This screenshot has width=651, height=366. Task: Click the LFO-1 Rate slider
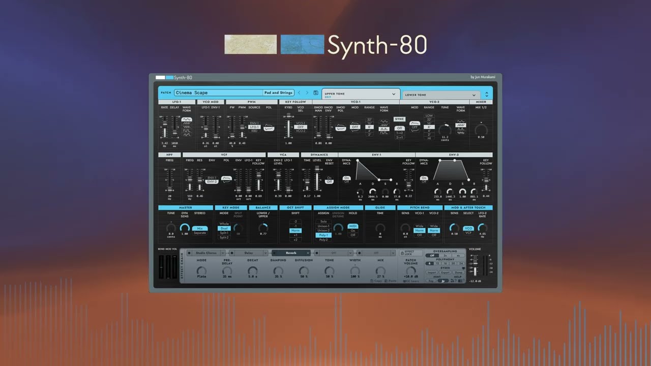click(x=165, y=127)
